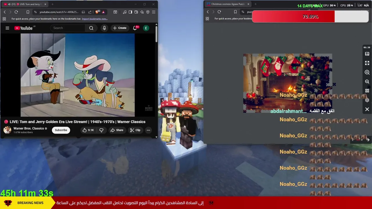Start voice search with microphone icon

click(x=104, y=28)
